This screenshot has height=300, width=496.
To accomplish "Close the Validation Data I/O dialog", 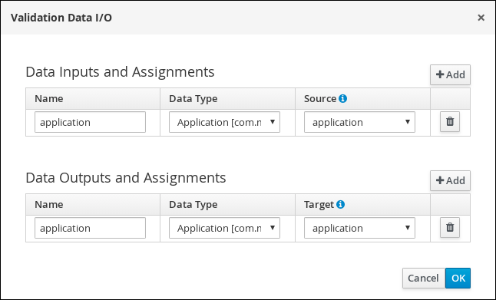I will pyautogui.click(x=481, y=18).
